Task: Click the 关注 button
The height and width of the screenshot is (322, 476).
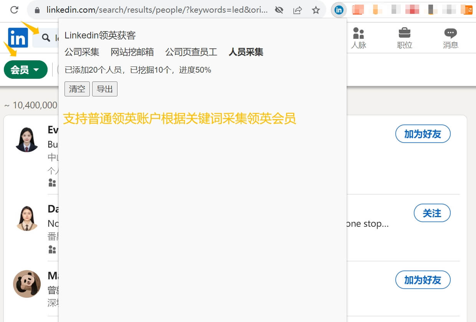Action: [432, 213]
